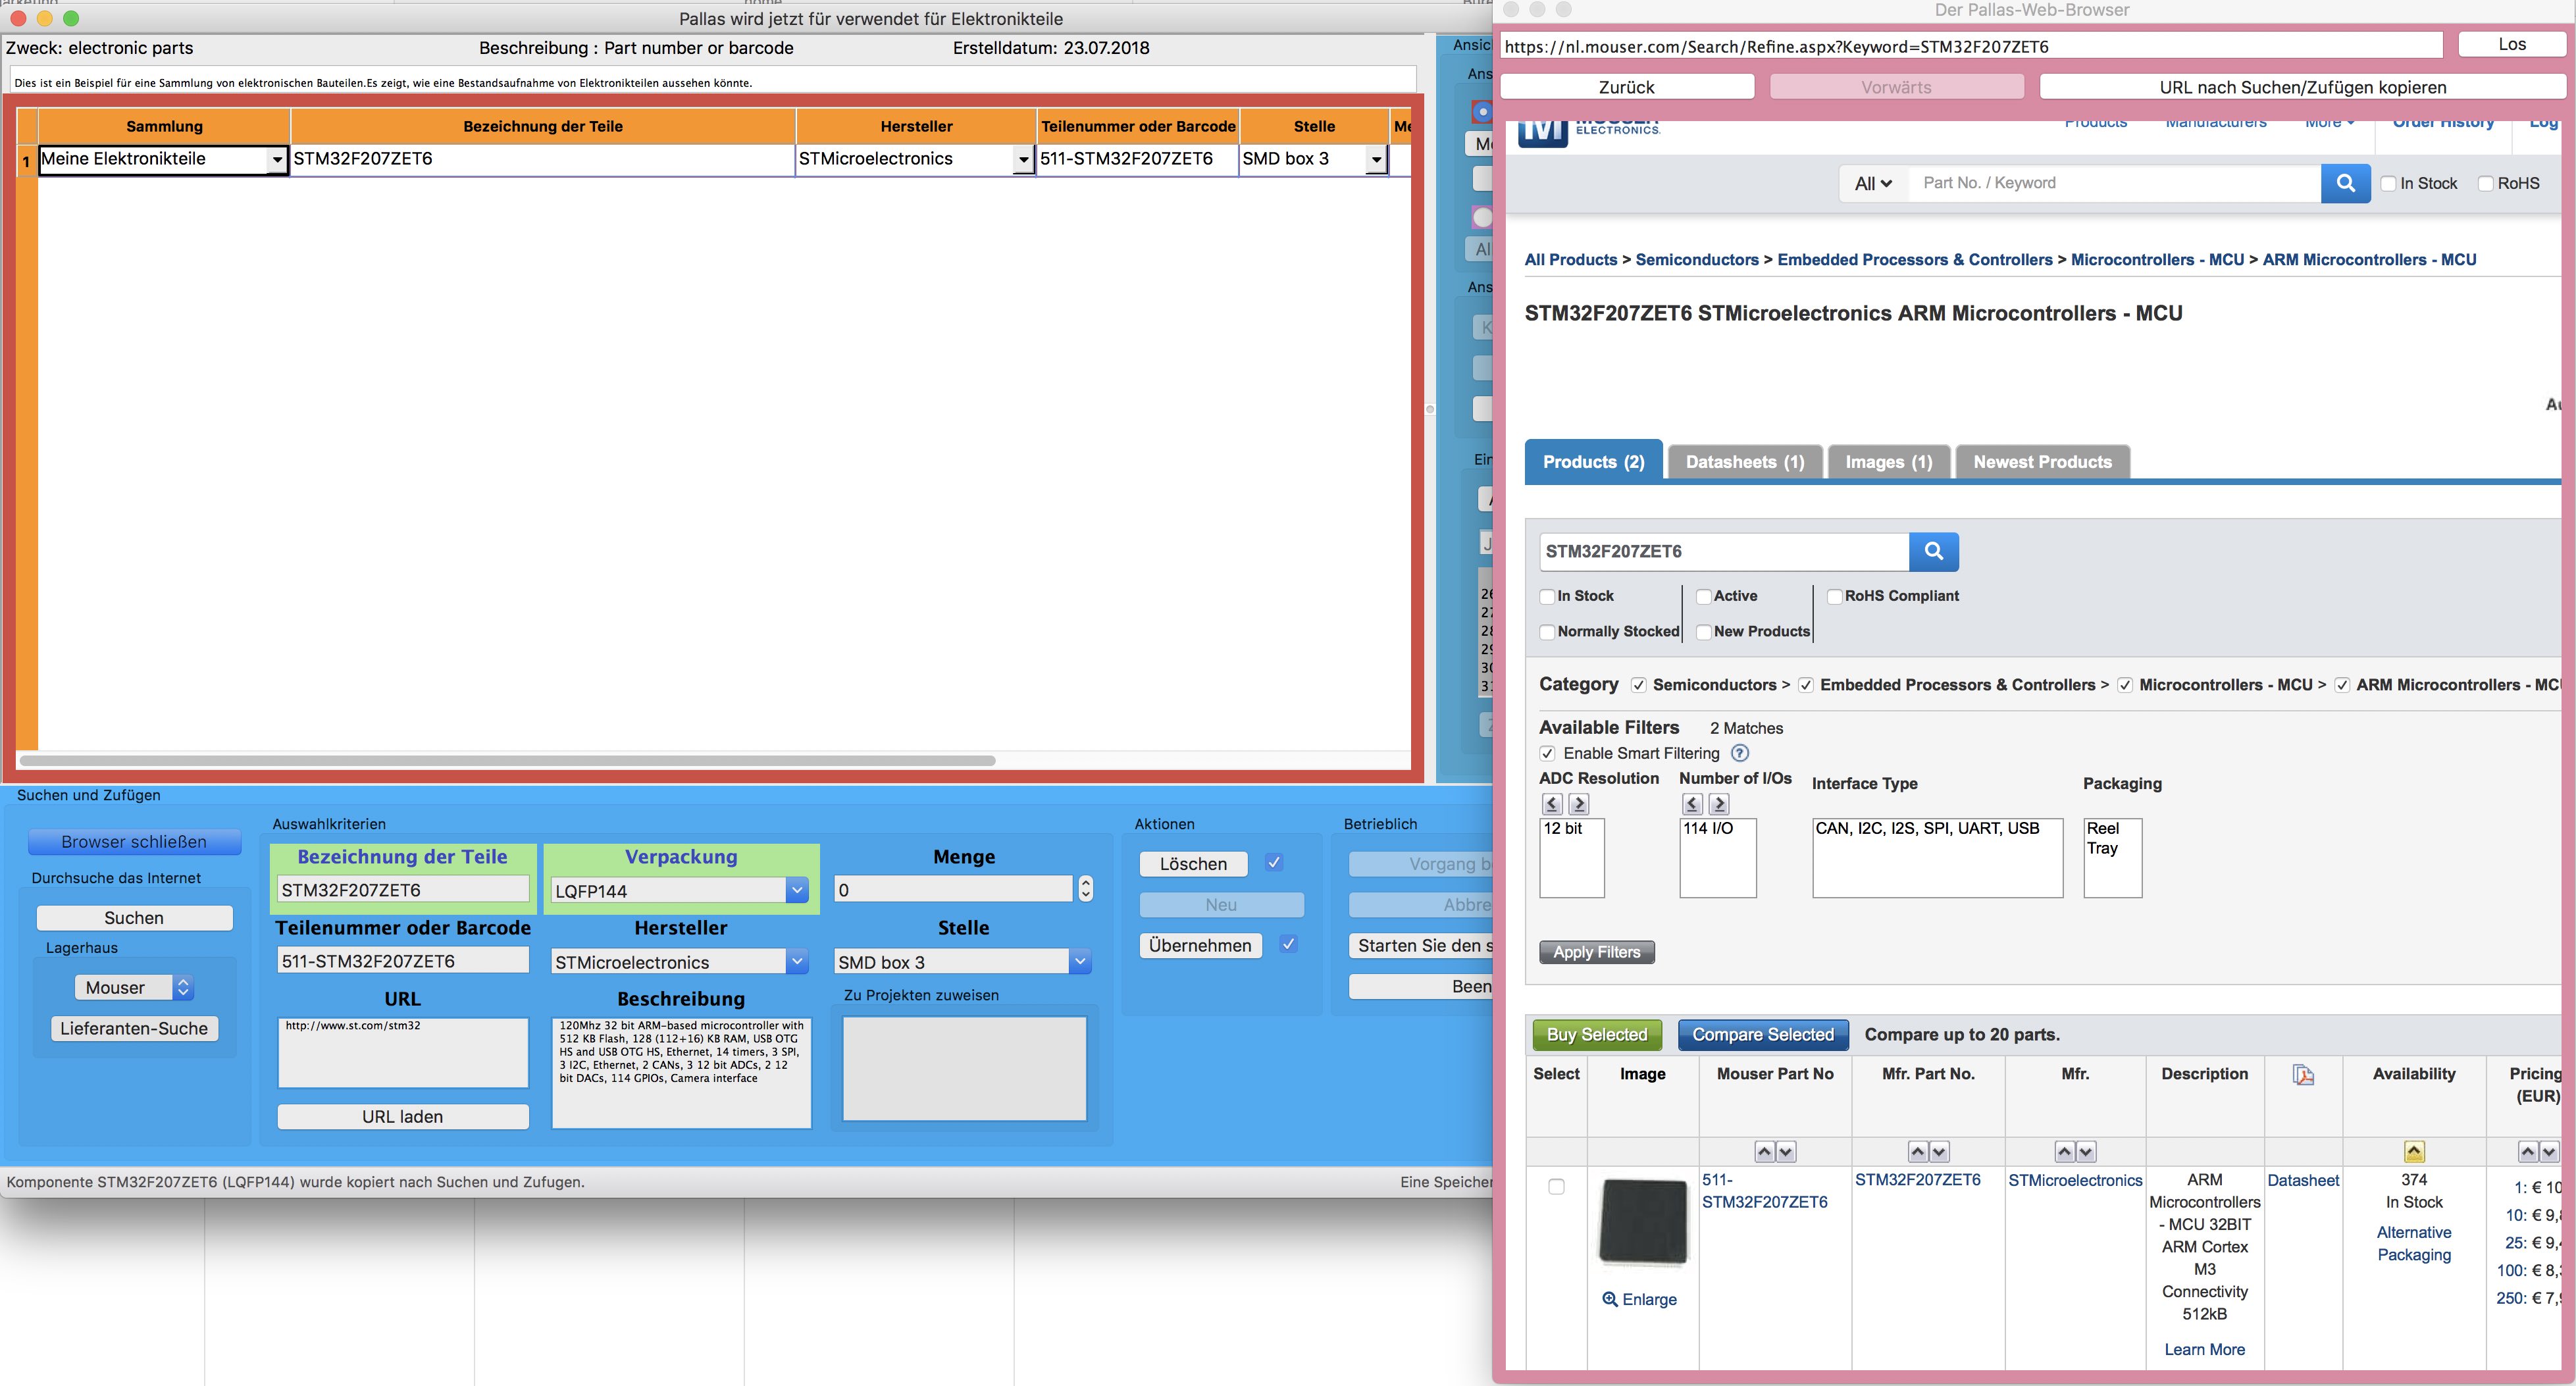Viewport: 2576px width, 1386px height.
Task: Click the horizontal scrollbar of parts table
Action: [x=507, y=761]
